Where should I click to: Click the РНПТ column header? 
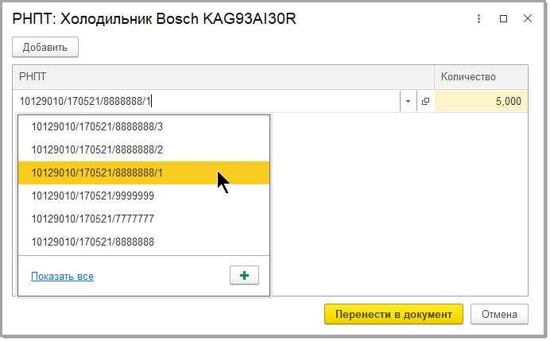[x=223, y=77]
